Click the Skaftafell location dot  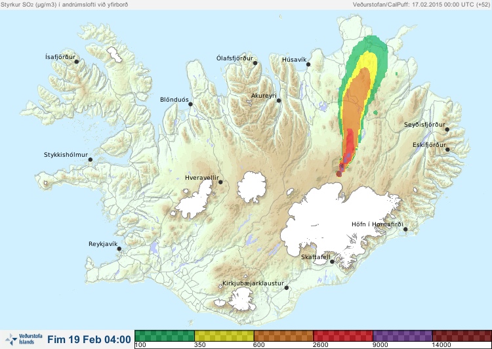pyautogui.click(x=332, y=262)
